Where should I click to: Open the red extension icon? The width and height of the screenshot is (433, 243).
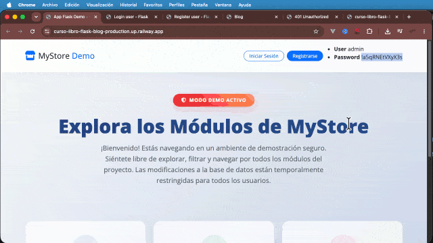(357, 32)
